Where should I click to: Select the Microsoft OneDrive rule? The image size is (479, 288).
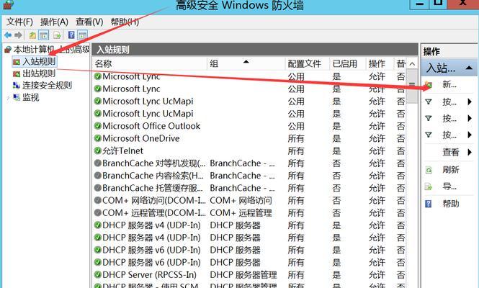141,138
